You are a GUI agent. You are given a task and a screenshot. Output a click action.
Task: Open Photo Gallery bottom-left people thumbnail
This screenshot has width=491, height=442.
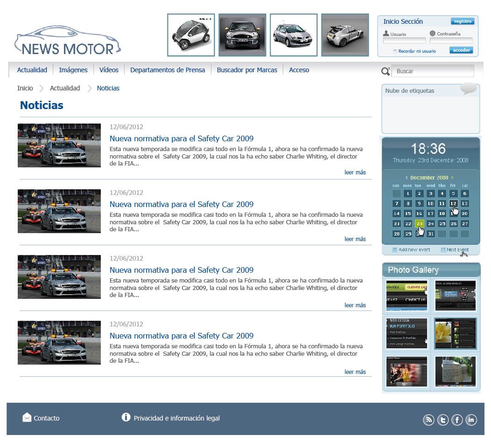(407, 372)
